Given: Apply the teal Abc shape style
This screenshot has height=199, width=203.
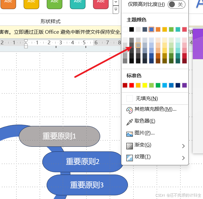Looking at the screenshot, I should [x=78, y=4].
